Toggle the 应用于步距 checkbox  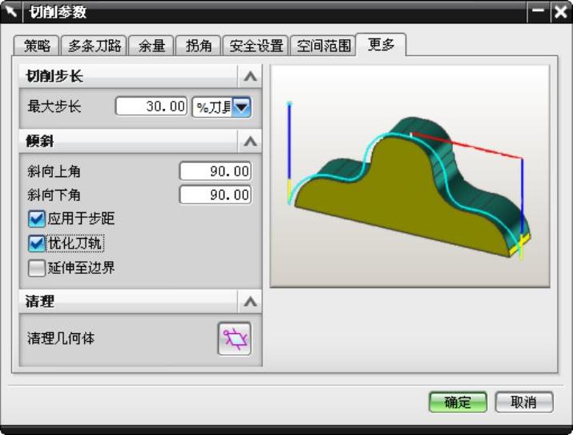tap(37, 219)
